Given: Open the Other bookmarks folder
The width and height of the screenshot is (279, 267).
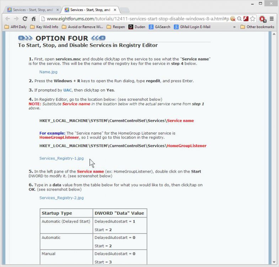Looking at the screenshot, I should (257, 27).
